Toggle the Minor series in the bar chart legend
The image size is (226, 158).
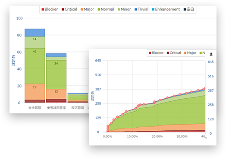tap(124, 10)
